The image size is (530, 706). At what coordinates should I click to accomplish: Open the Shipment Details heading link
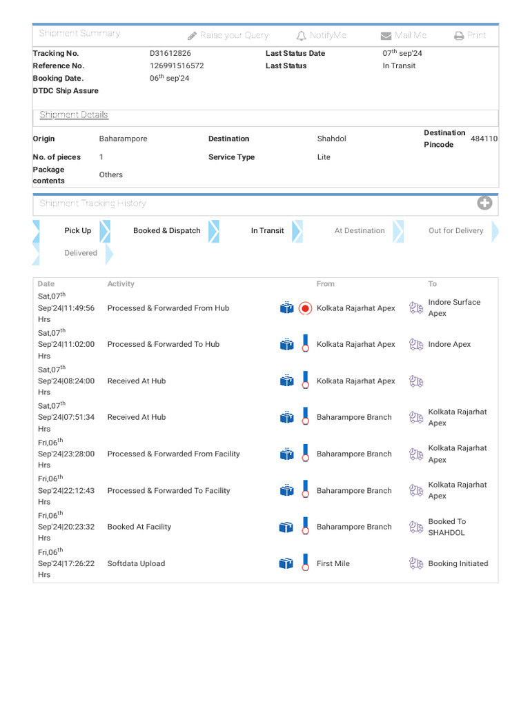pyautogui.click(x=74, y=114)
